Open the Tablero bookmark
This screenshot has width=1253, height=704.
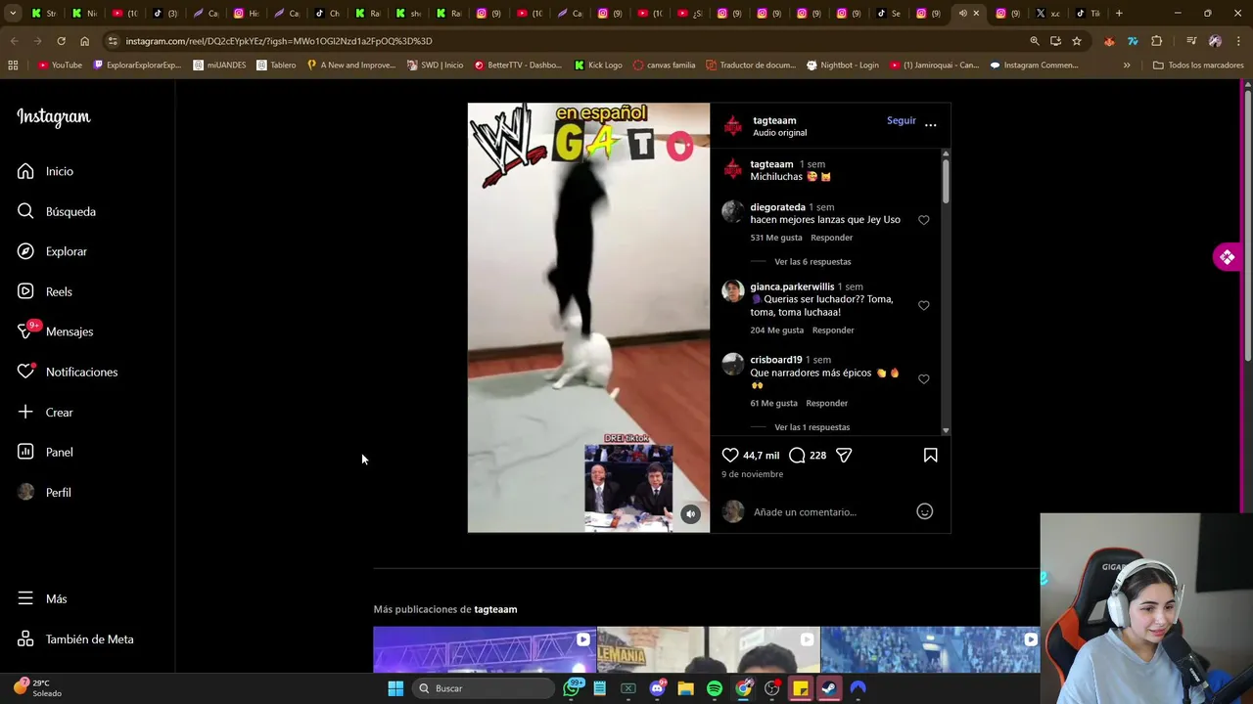[276, 66]
